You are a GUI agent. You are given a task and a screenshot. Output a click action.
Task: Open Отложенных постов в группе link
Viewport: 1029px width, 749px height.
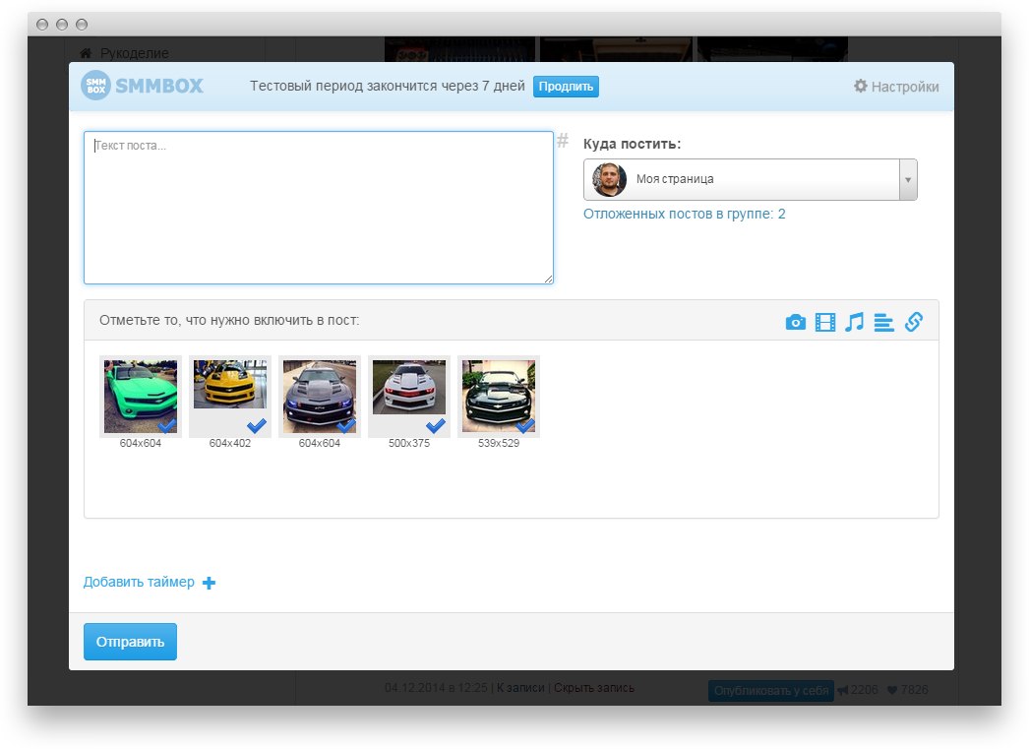(684, 214)
